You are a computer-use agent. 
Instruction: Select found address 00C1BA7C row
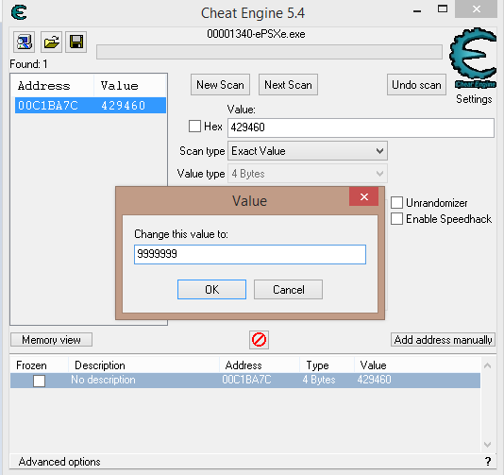91,106
